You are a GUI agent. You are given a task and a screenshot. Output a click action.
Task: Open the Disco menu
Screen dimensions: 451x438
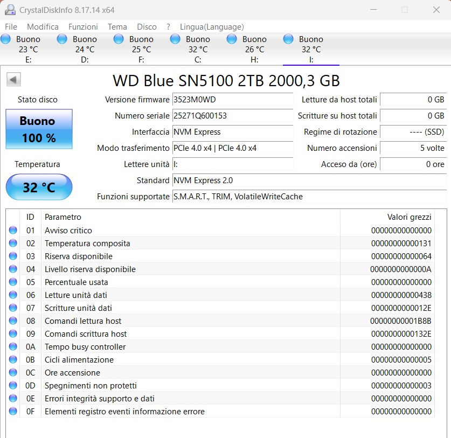[147, 26]
